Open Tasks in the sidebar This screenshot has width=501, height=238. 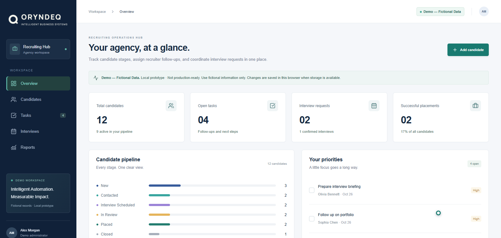tap(38, 116)
